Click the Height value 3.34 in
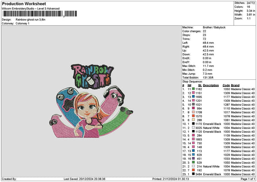257x182 pixels. click(x=251, y=11)
